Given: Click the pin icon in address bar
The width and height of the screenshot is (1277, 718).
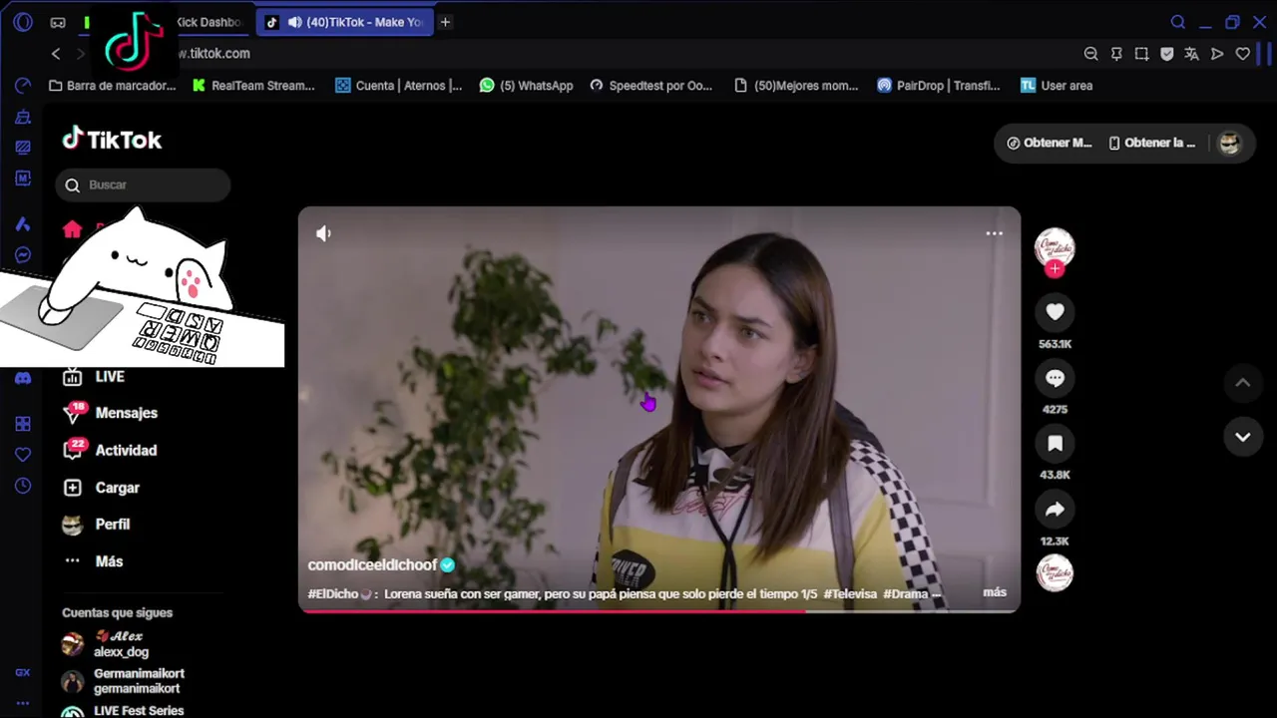Looking at the screenshot, I should [x=1116, y=54].
